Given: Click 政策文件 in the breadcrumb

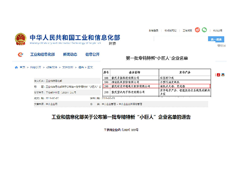Looking at the screenshot, I should coord(53,67).
